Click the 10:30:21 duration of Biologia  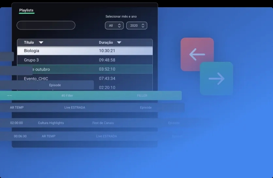107,51
